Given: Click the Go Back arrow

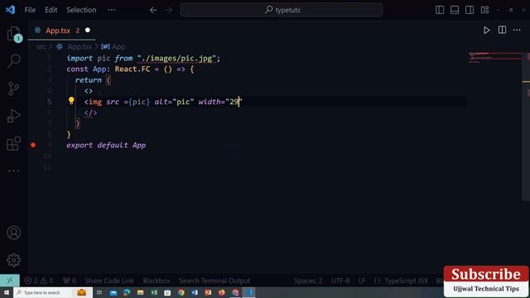Looking at the screenshot, I should [153, 10].
